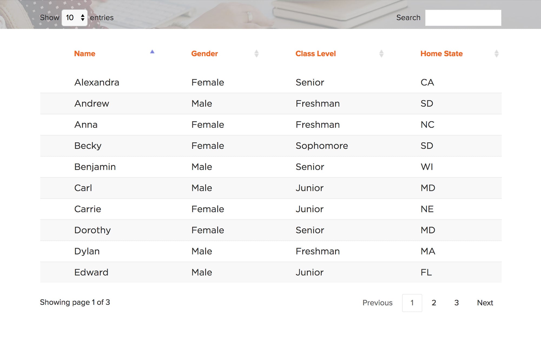Click inside the Search input field

click(x=463, y=18)
